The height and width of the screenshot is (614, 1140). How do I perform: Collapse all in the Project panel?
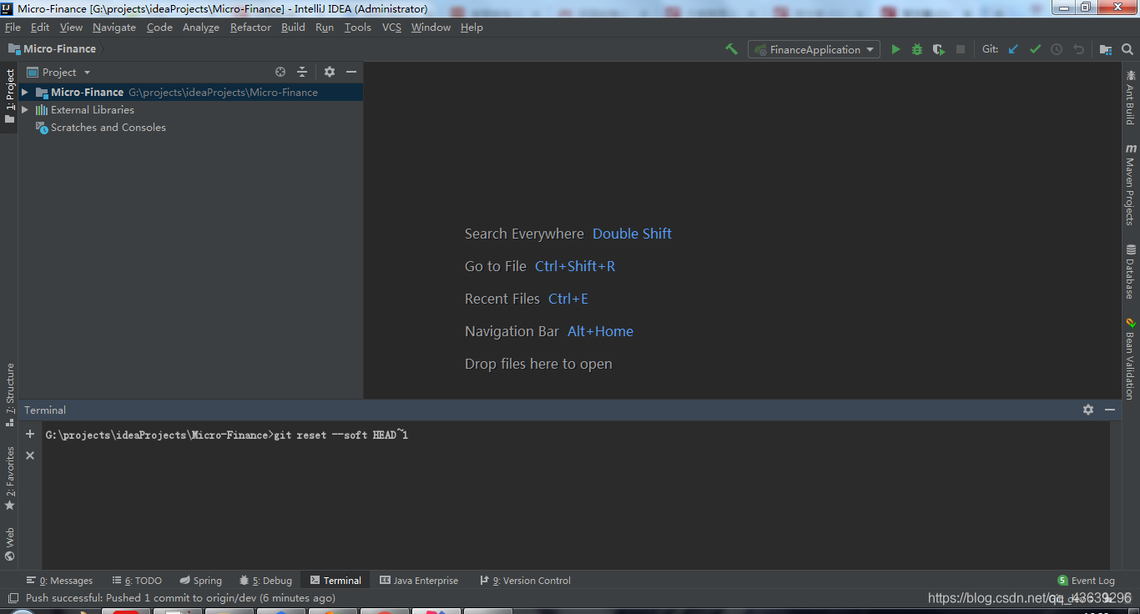click(x=302, y=73)
